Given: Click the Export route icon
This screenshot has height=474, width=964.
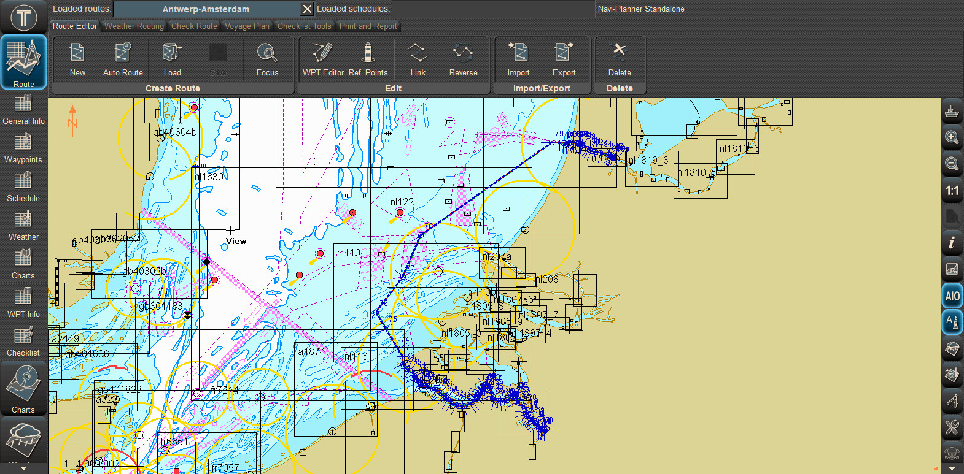Looking at the screenshot, I should tap(564, 53).
